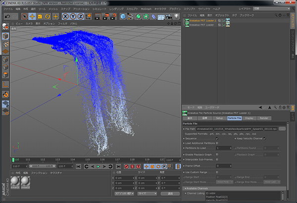Select second Krakatoa PRT Loader object

click(x=202, y=25)
